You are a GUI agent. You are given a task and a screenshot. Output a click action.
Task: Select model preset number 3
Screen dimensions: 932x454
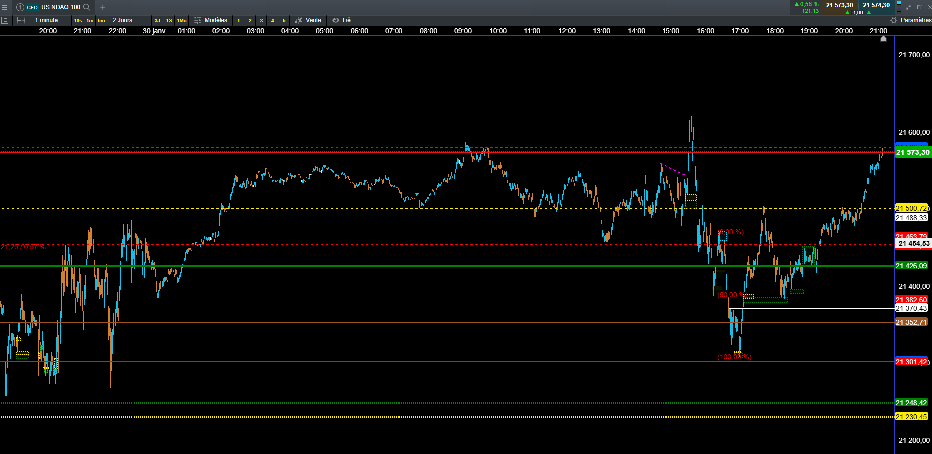[x=261, y=20]
